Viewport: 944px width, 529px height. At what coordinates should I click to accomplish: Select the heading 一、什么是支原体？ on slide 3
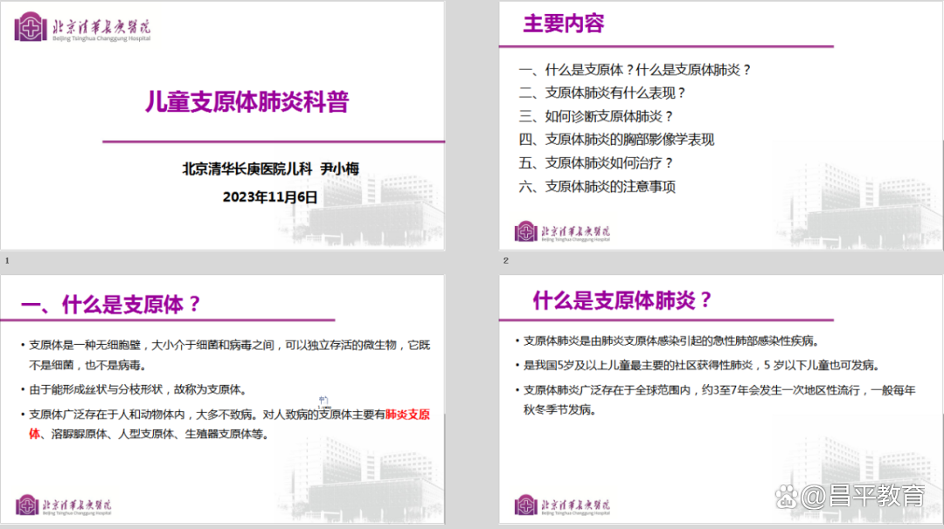(111, 305)
